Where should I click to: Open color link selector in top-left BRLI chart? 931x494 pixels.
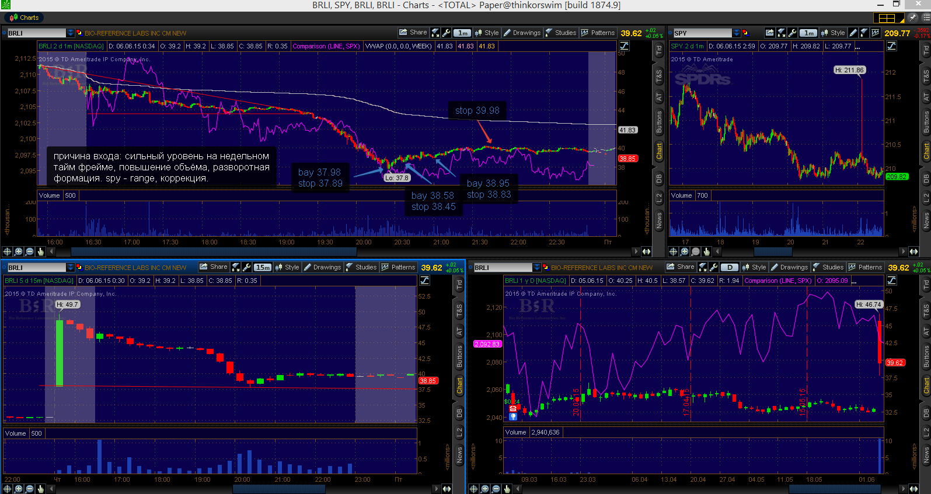coord(79,33)
